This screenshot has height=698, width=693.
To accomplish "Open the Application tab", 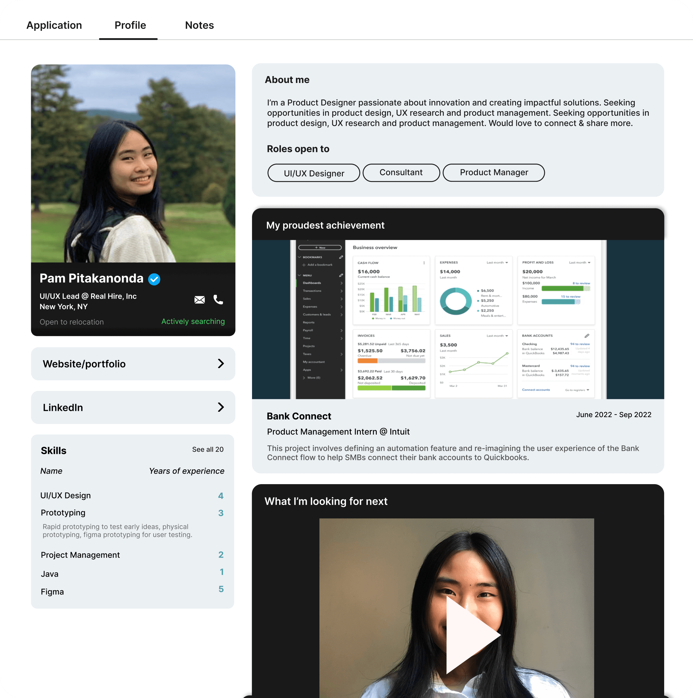I will (54, 25).
